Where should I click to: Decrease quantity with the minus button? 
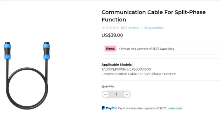106,95
